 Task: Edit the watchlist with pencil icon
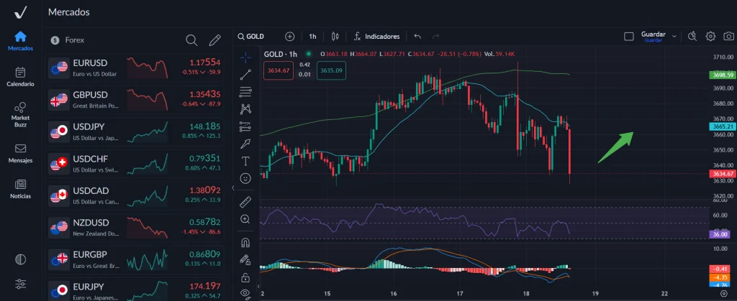(214, 40)
